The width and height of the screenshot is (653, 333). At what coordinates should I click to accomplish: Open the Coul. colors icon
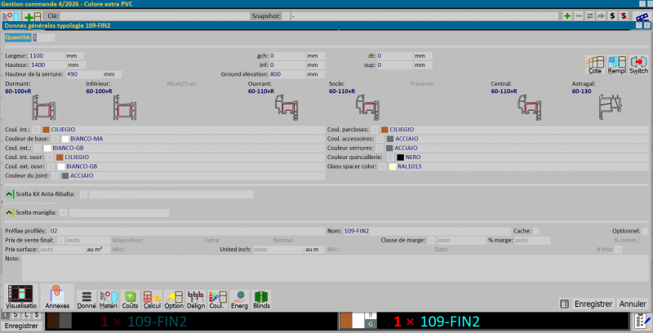click(217, 300)
